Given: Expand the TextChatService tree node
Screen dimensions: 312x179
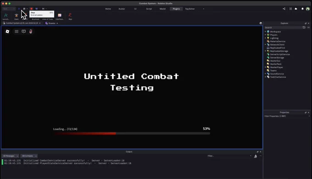Looking at the screenshot, I should 265,77.
